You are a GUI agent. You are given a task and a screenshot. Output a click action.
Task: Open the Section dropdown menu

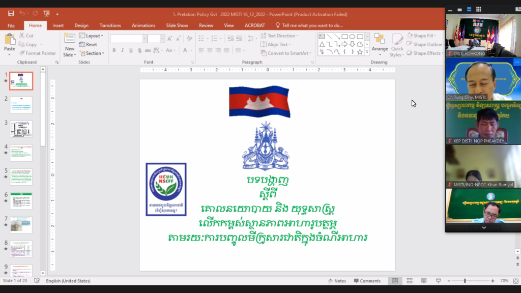coord(92,53)
